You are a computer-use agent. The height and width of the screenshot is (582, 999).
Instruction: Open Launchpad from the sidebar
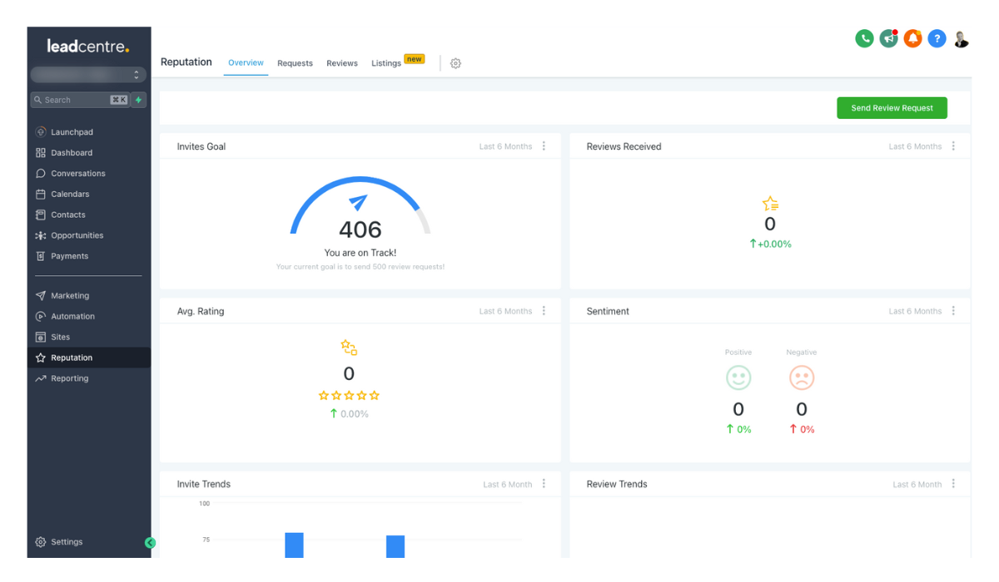pyautogui.click(x=72, y=132)
